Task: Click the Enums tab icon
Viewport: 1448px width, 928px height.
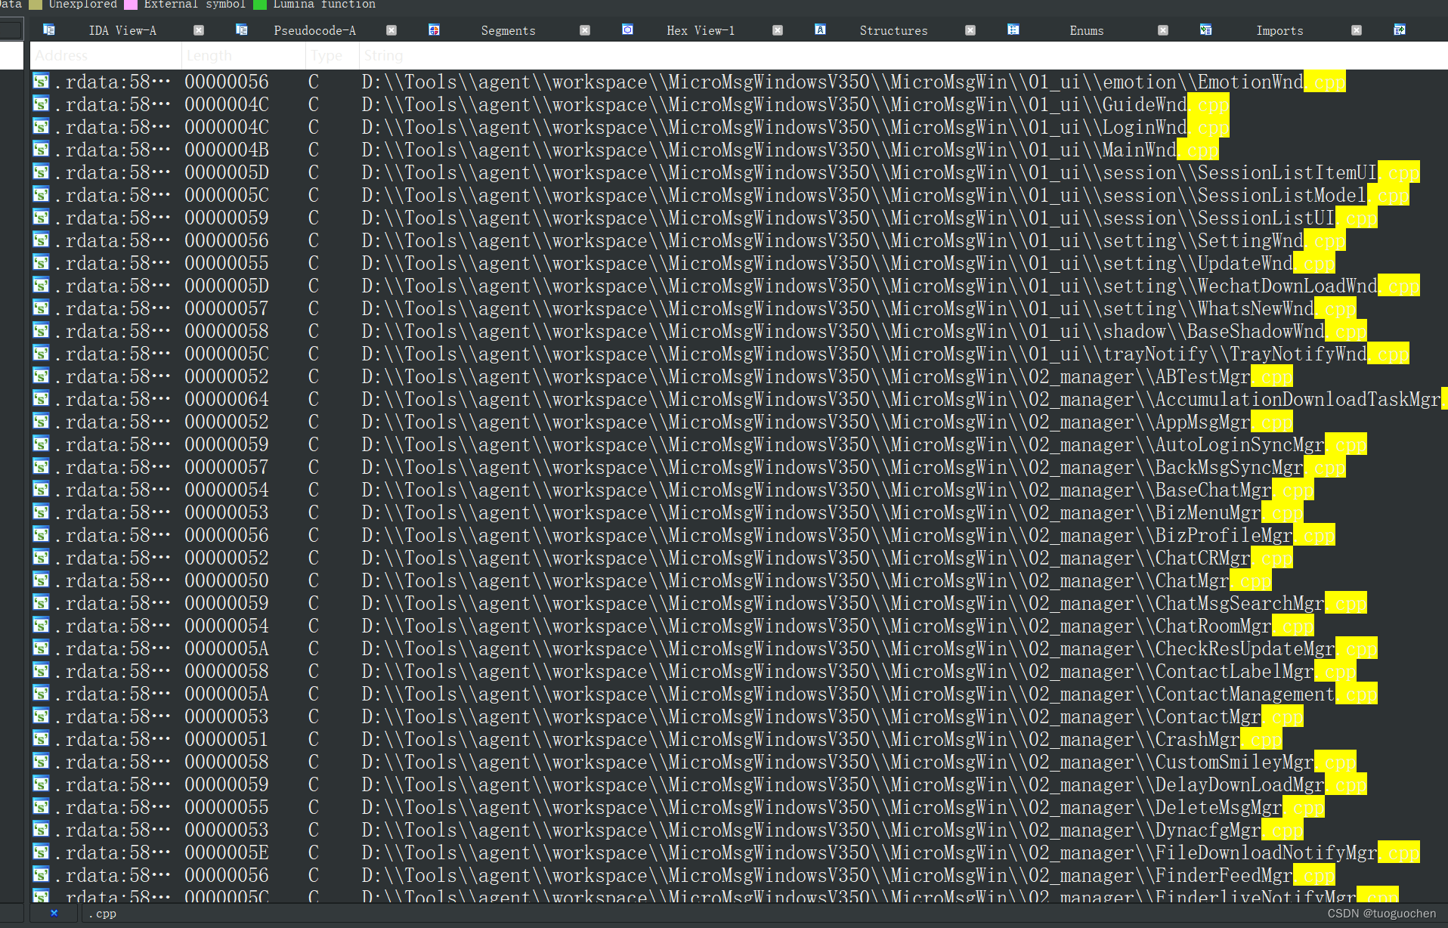Action: tap(1013, 29)
